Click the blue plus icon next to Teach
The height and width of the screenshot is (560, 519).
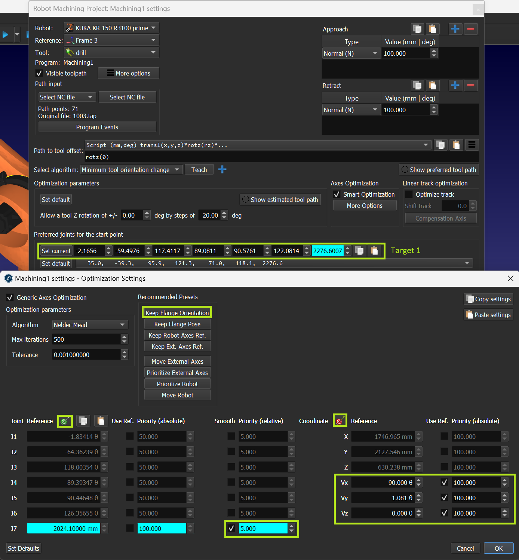tap(222, 170)
